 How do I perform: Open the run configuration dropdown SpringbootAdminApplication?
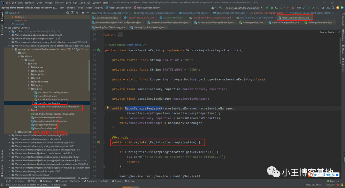tap(244, 8)
